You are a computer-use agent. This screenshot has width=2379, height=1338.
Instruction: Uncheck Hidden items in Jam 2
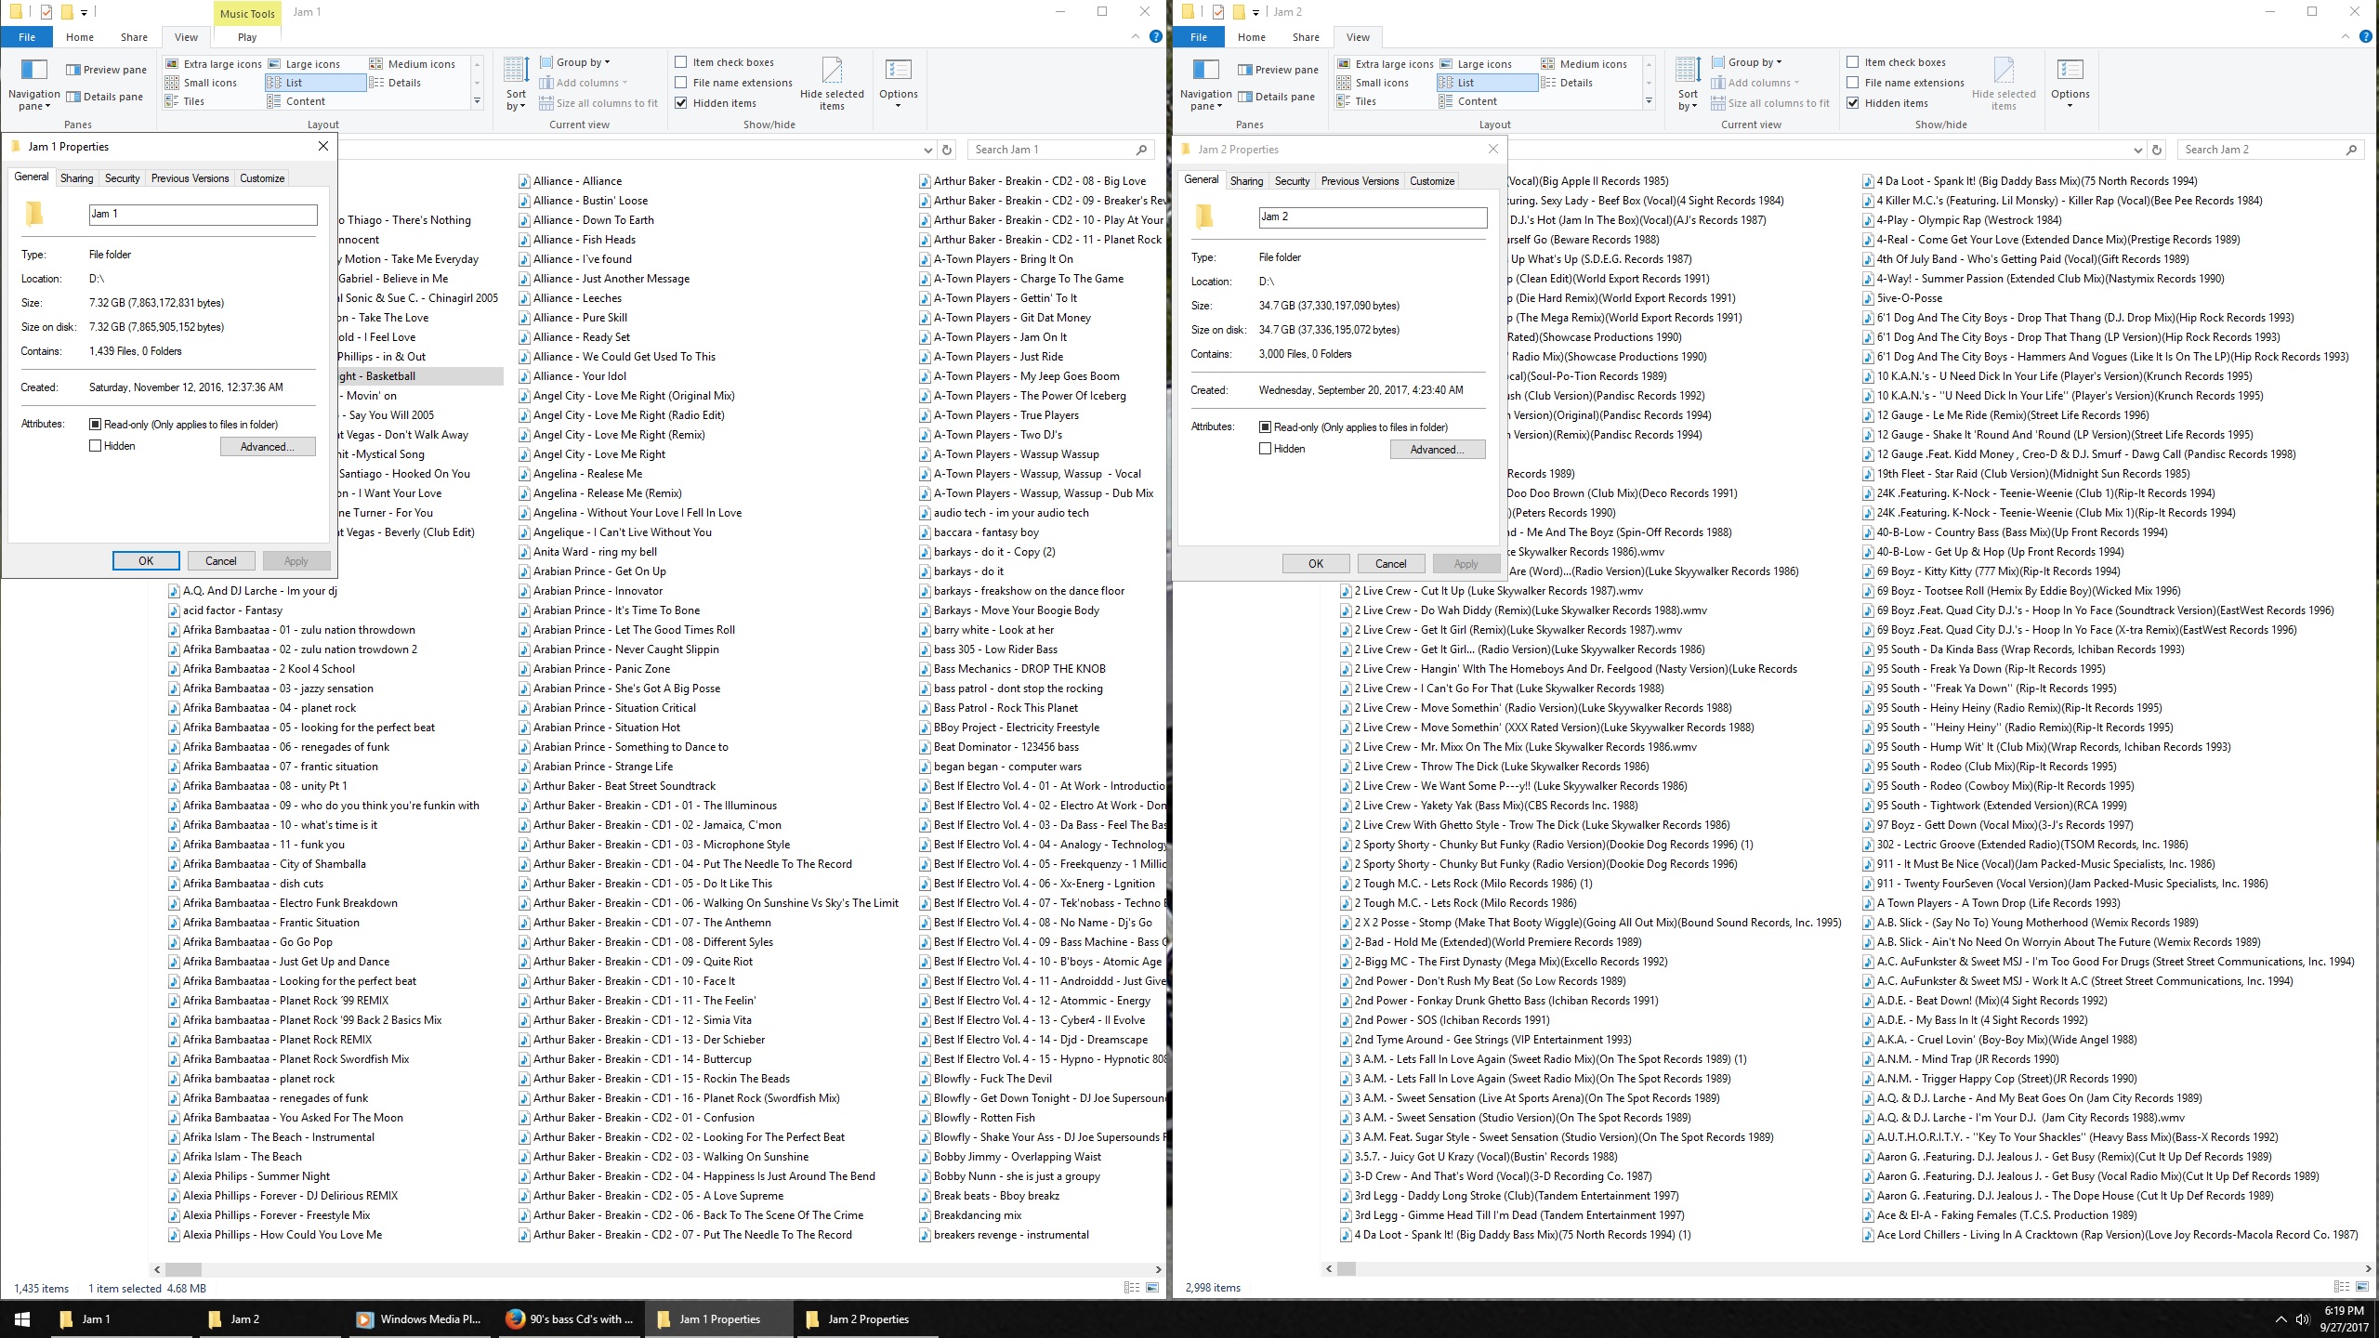(1853, 103)
